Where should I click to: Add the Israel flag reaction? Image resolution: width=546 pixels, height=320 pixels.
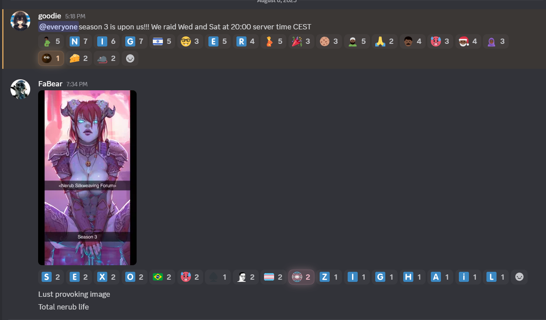[162, 42]
